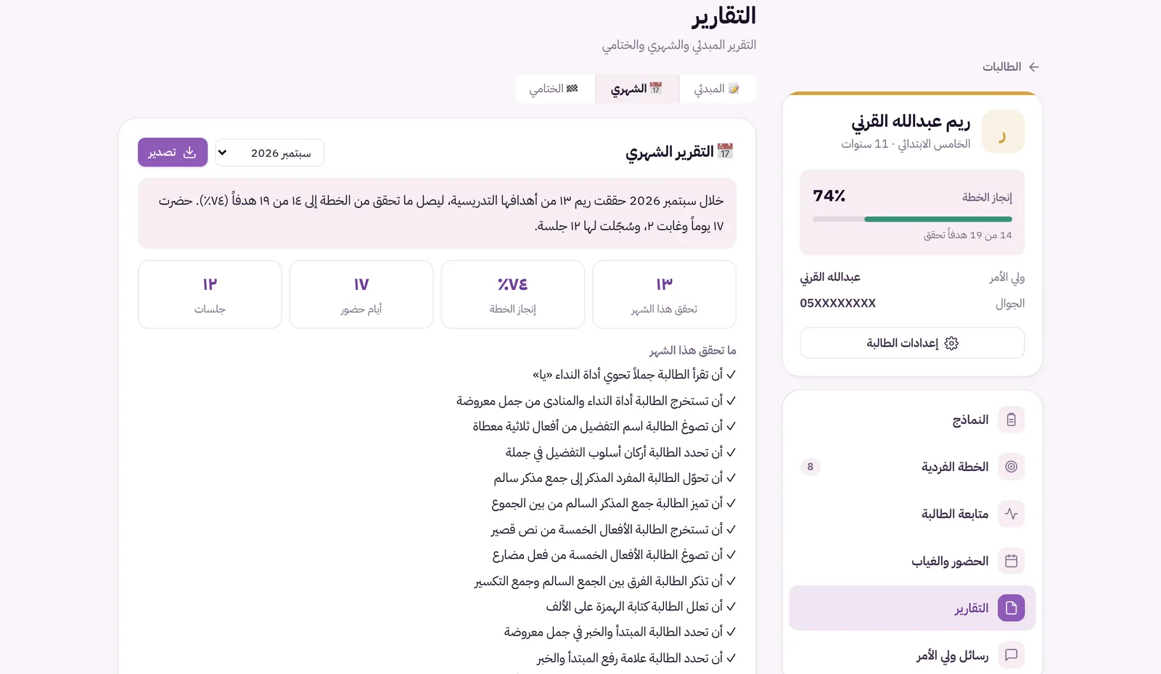Click the 74% value in the plan card
Viewport: 1161px width, 674px height.
[829, 196]
